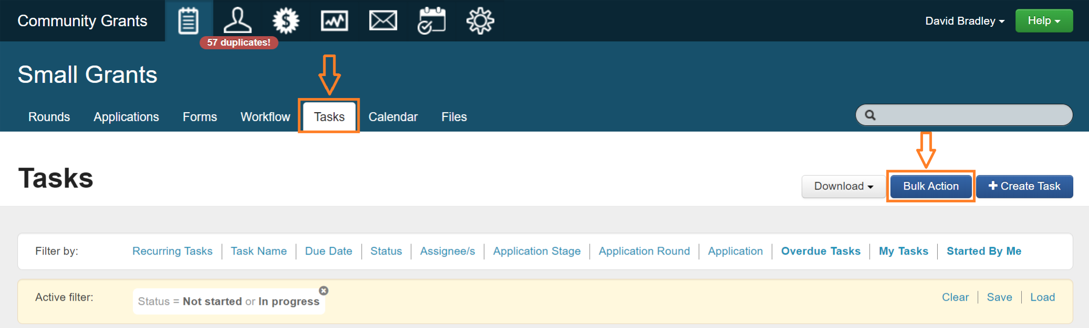Open the Help dropdown
1089x328 pixels.
point(1044,21)
